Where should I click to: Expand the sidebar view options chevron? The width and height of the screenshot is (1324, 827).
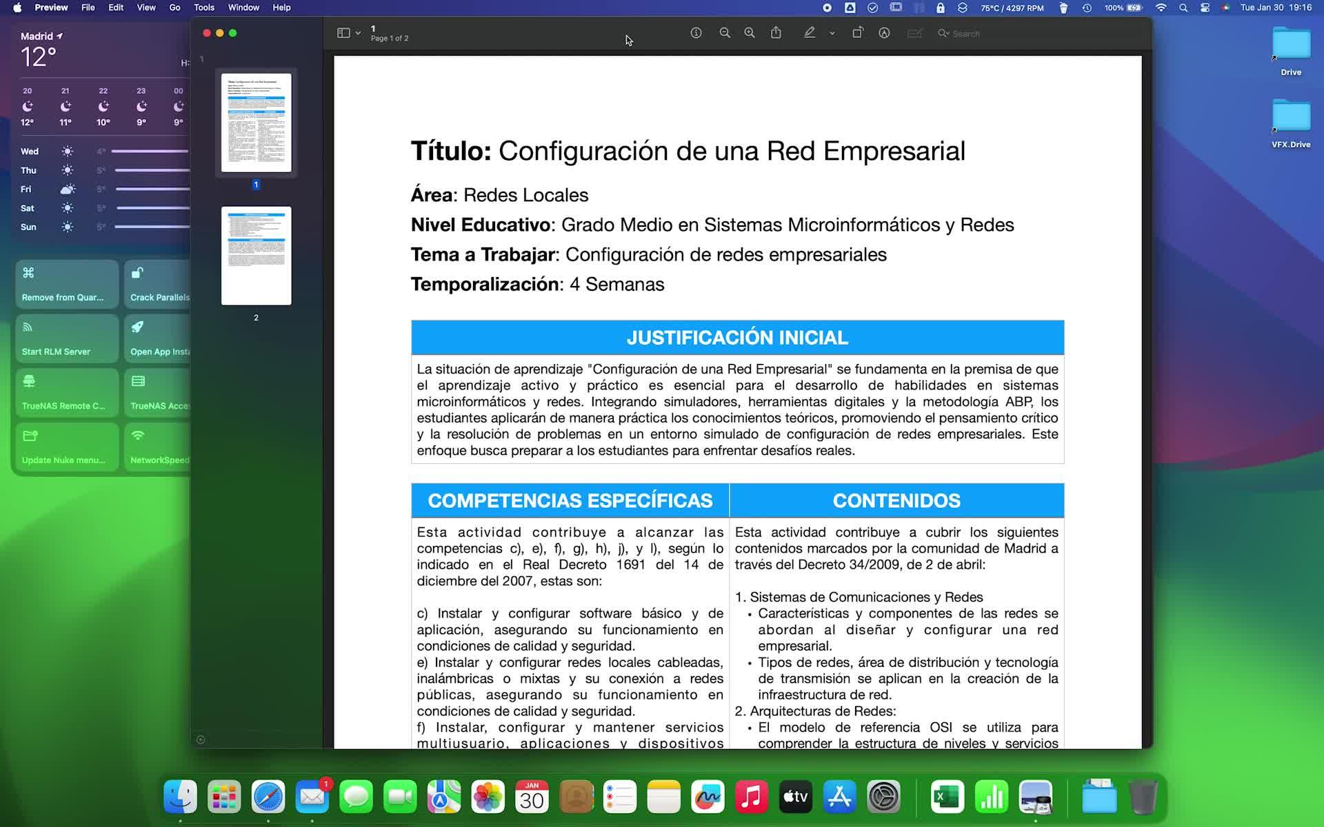358,33
